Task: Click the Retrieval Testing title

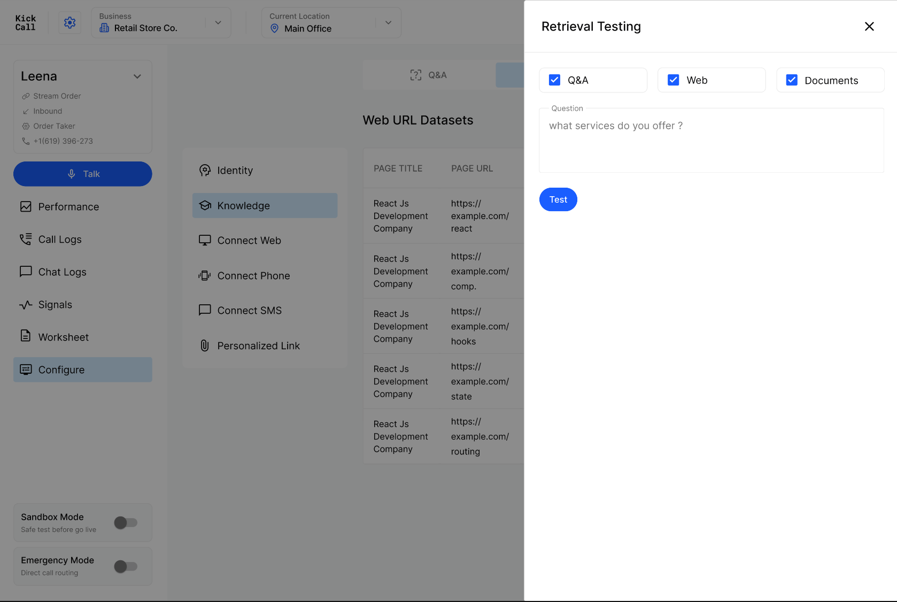Action: pyautogui.click(x=591, y=26)
